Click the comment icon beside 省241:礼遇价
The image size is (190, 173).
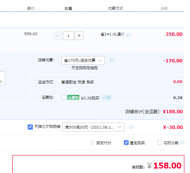(x=128, y=35)
